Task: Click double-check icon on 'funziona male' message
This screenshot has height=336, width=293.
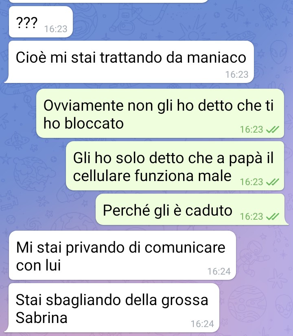Action: click(x=272, y=182)
